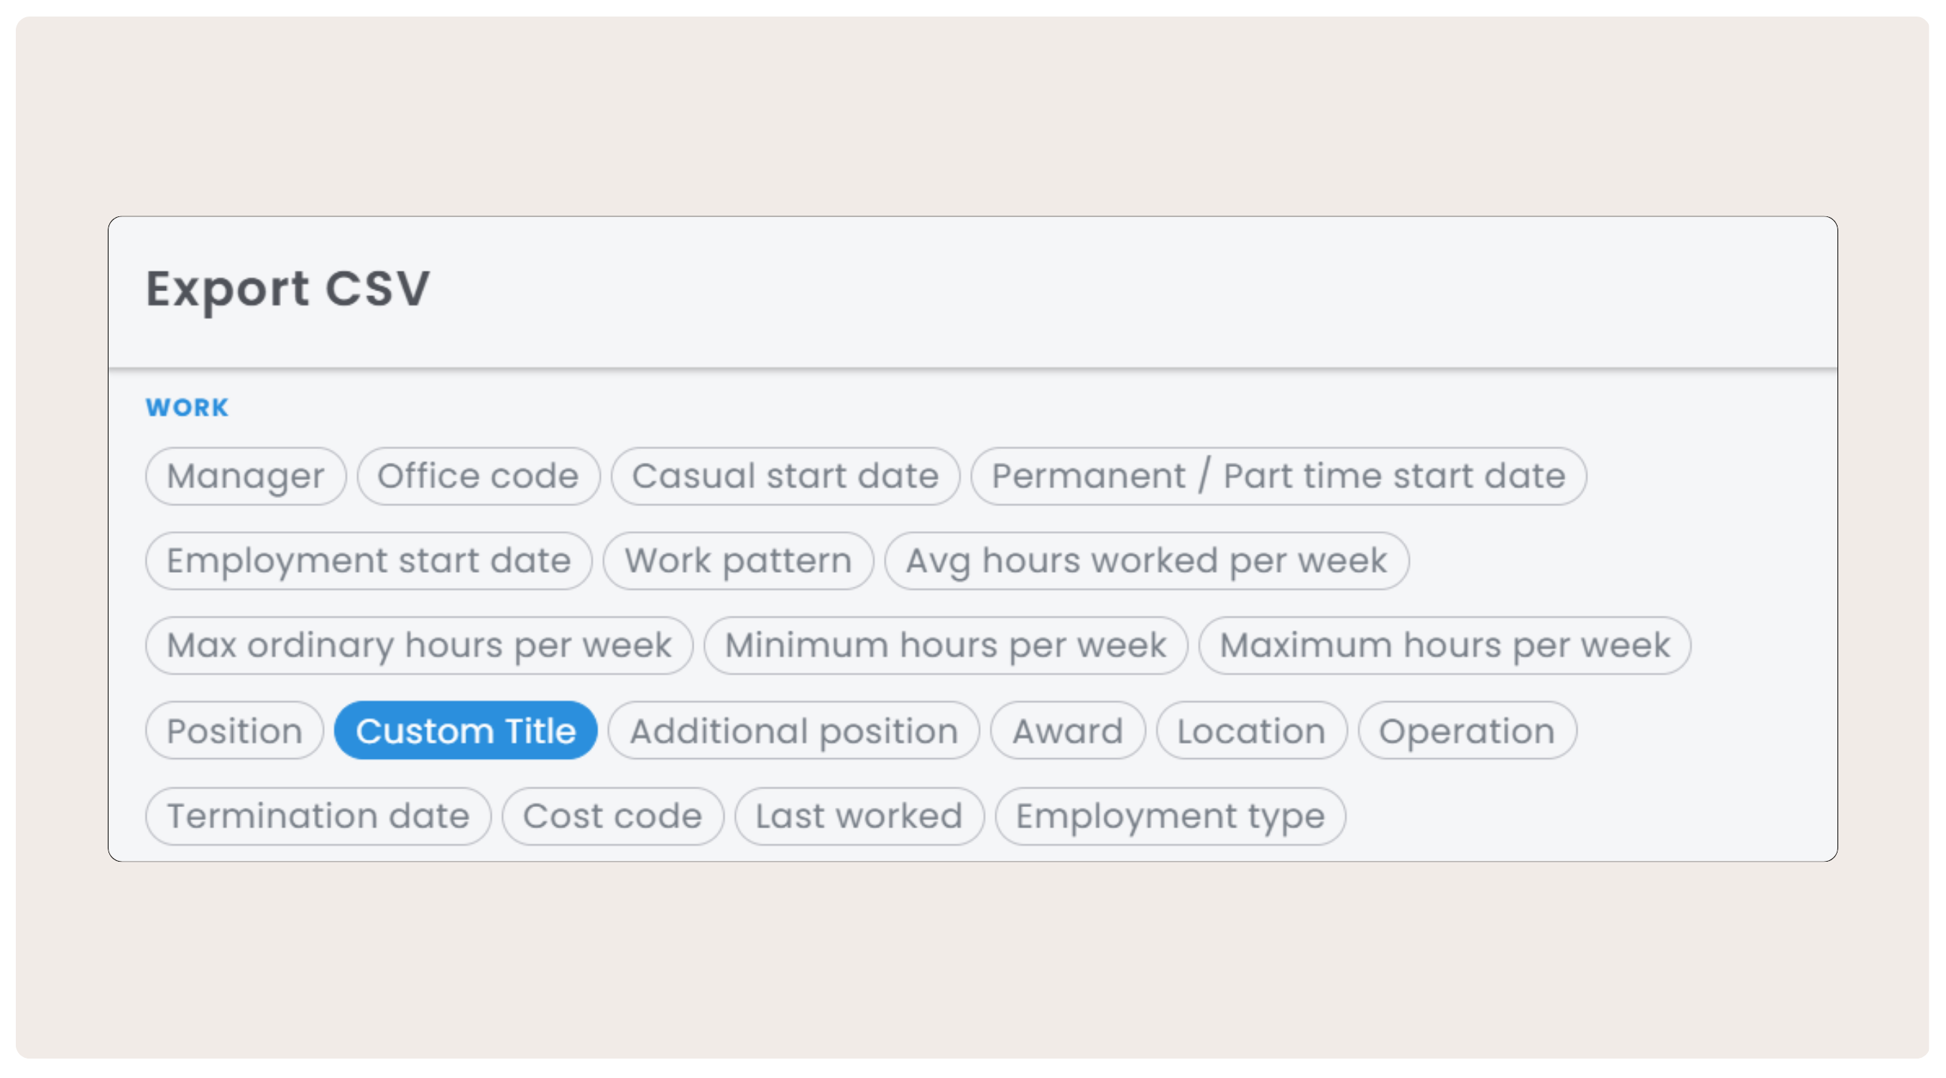Select the Termination date chip
This screenshot has width=1946, height=1078.
pos(318,816)
